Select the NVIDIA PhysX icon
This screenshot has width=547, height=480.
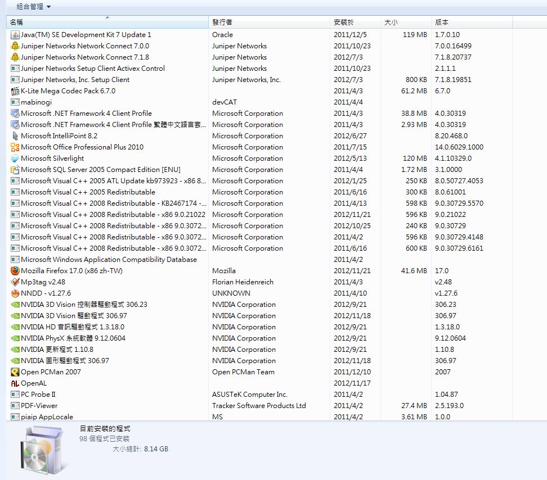(x=15, y=338)
